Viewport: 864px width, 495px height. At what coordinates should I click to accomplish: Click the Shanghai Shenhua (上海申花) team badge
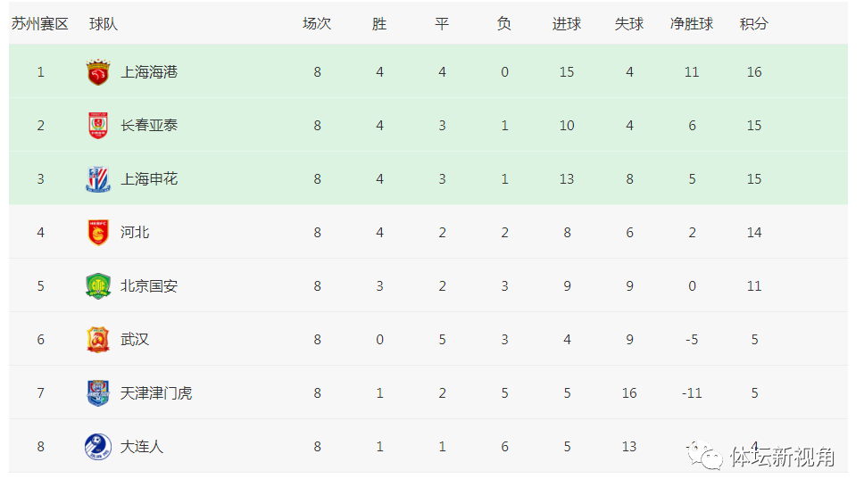click(98, 179)
